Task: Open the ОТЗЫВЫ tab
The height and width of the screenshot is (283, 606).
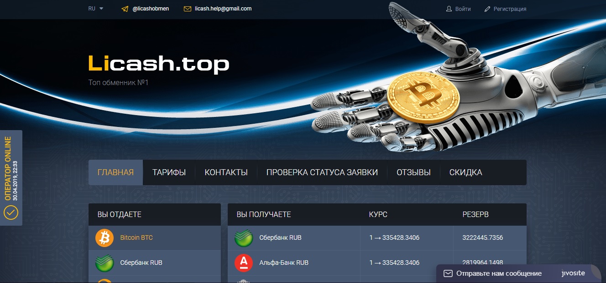Action: [413, 172]
